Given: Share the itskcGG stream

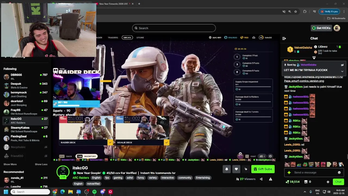Looking at the screenshot, I should coord(261,179).
